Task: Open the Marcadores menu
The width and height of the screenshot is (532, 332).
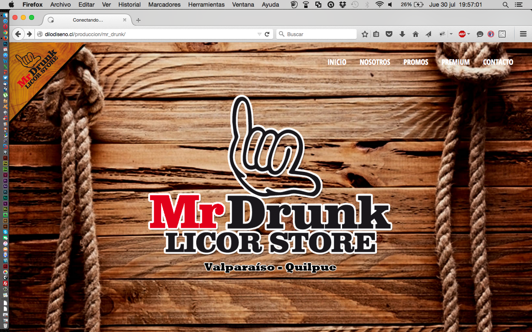Action: click(165, 5)
